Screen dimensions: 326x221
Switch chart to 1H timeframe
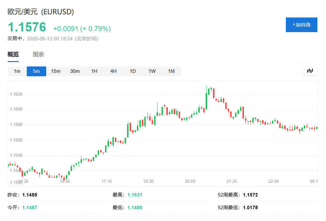[94, 71]
